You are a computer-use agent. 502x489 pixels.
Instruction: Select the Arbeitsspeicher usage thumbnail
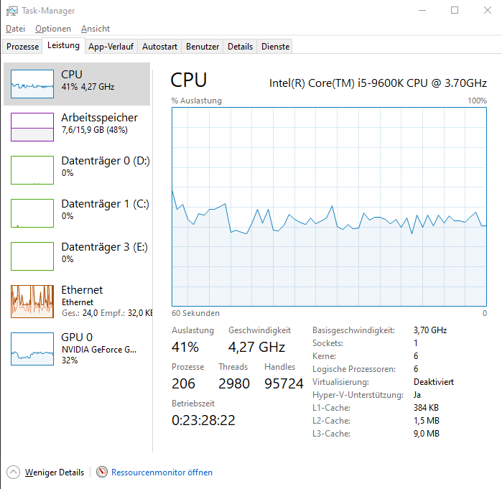pos(32,127)
